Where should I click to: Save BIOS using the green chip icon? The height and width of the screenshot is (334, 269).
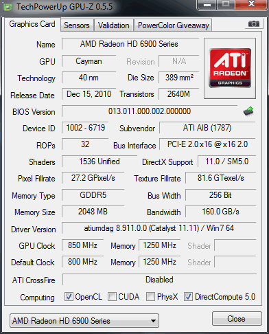[x=248, y=111]
